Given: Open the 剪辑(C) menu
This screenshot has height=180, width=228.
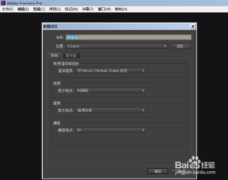Looking at the screenshot, I should 39,9.
